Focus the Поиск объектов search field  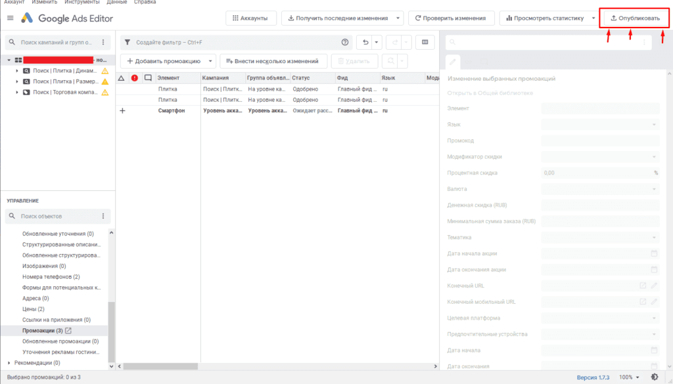56,216
